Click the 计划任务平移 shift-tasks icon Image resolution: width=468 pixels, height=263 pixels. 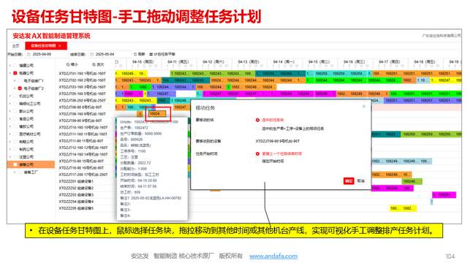point(151,54)
